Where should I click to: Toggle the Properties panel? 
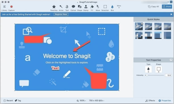pos(165,101)
